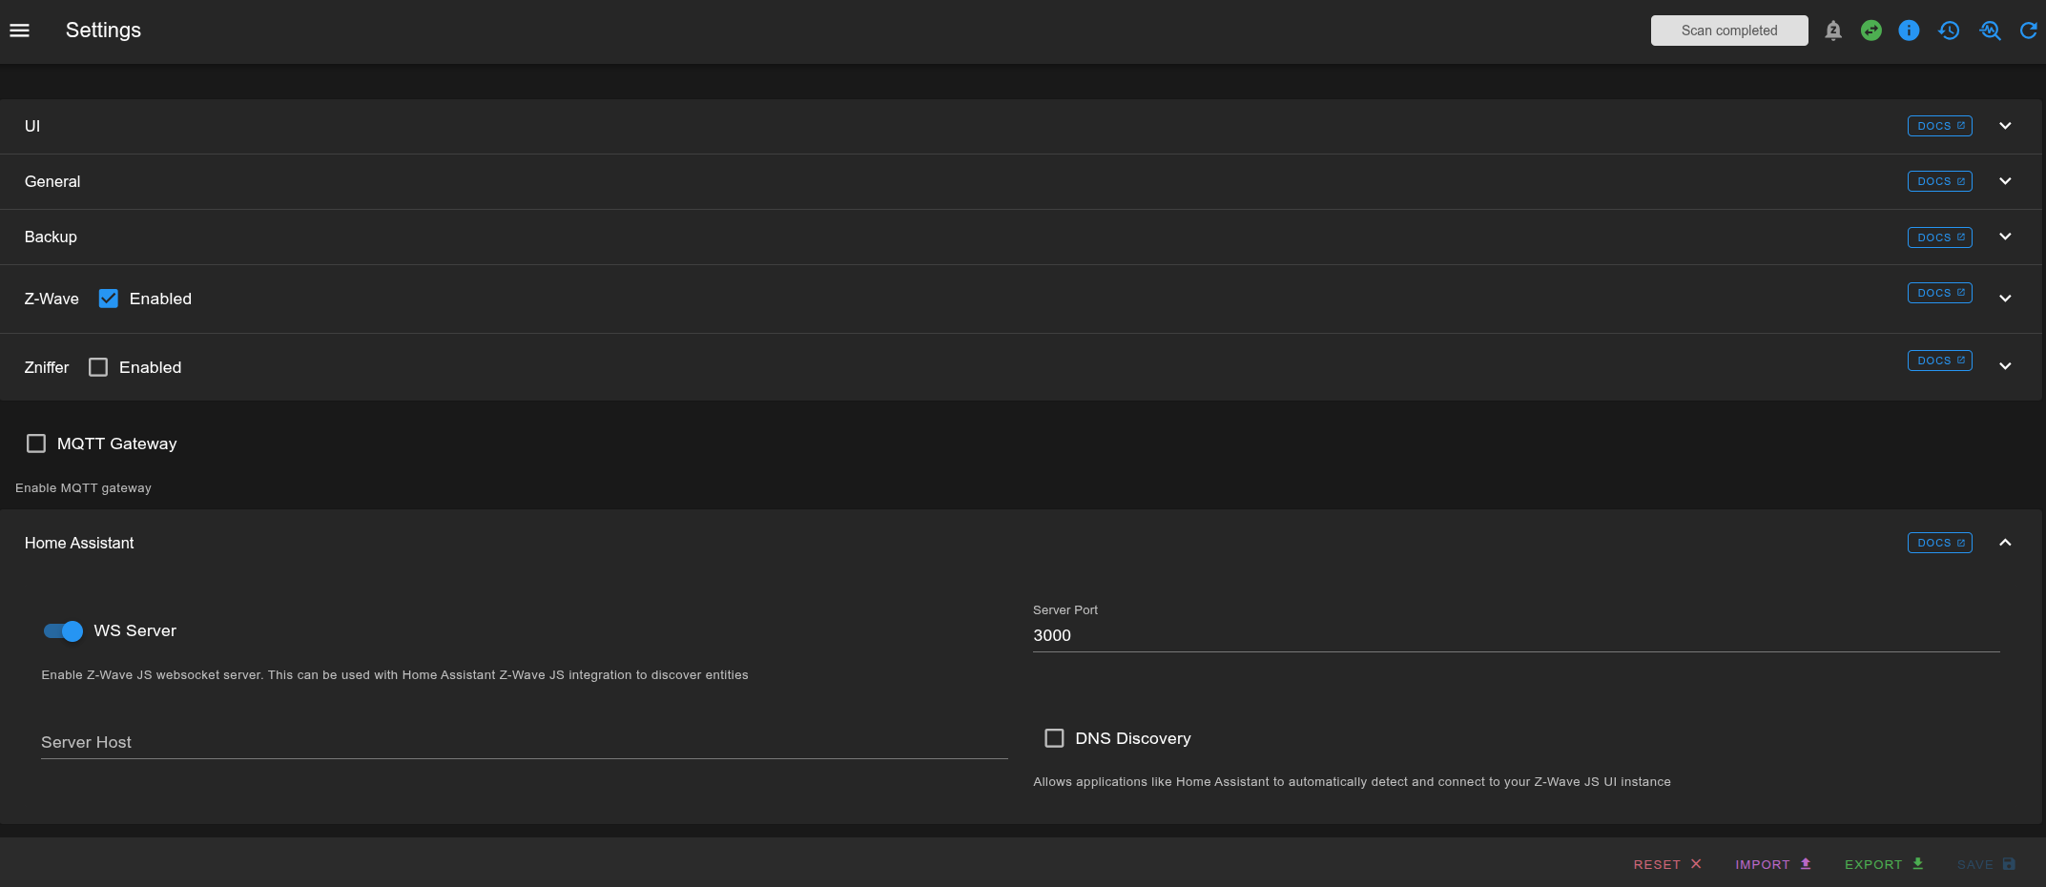This screenshot has height=887, width=2046.
Task: Click the Import button
Action: pyautogui.click(x=1772, y=864)
